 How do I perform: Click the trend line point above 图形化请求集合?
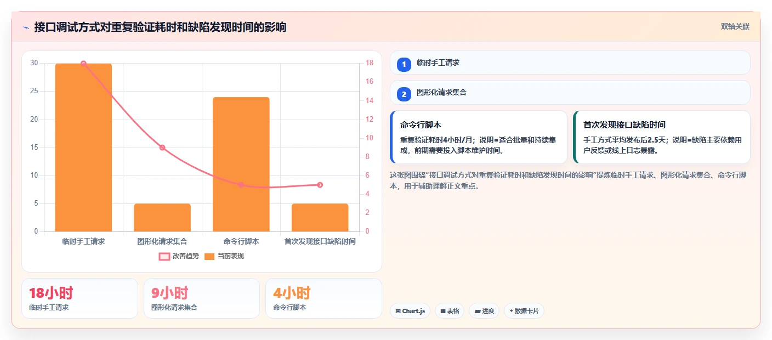pos(162,148)
